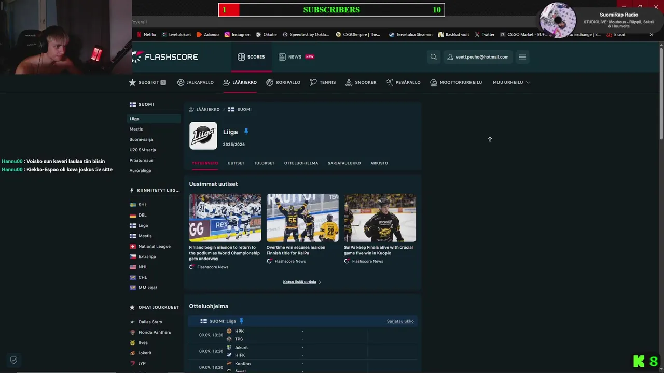Open Finland World Championship news thumbnail
The image size is (664, 373).
pyautogui.click(x=225, y=218)
